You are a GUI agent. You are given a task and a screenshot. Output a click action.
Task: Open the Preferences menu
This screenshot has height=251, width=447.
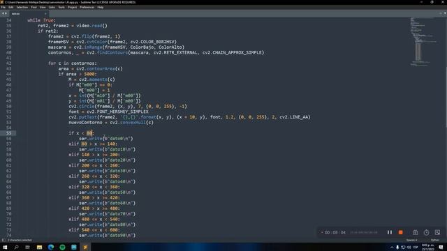(87, 7)
